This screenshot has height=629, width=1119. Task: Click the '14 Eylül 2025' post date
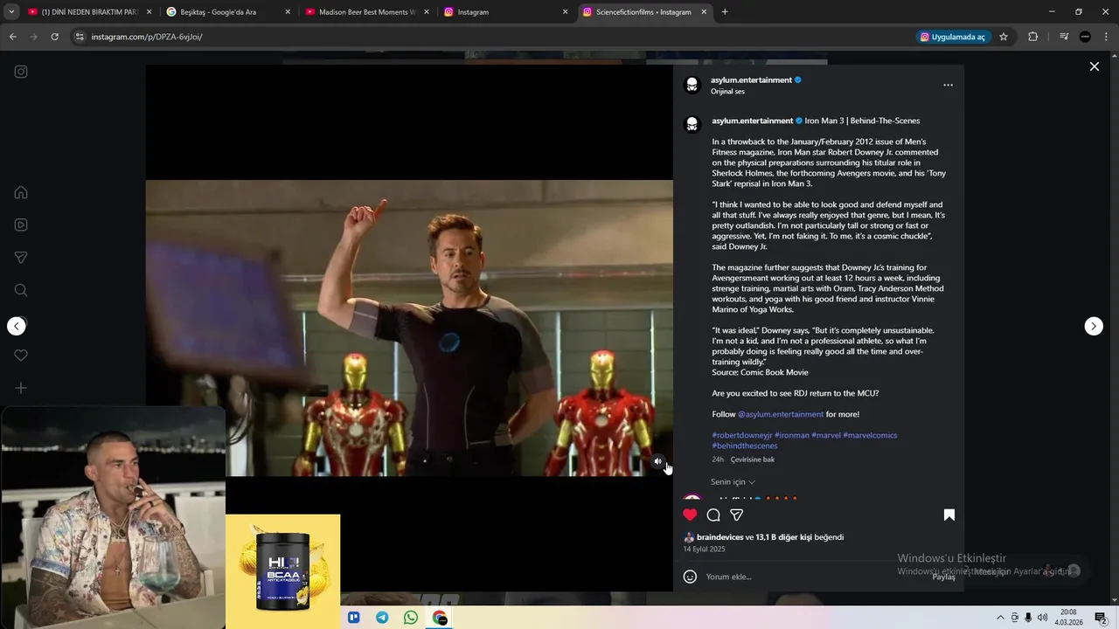pyautogui.click(x=704, y=550)
